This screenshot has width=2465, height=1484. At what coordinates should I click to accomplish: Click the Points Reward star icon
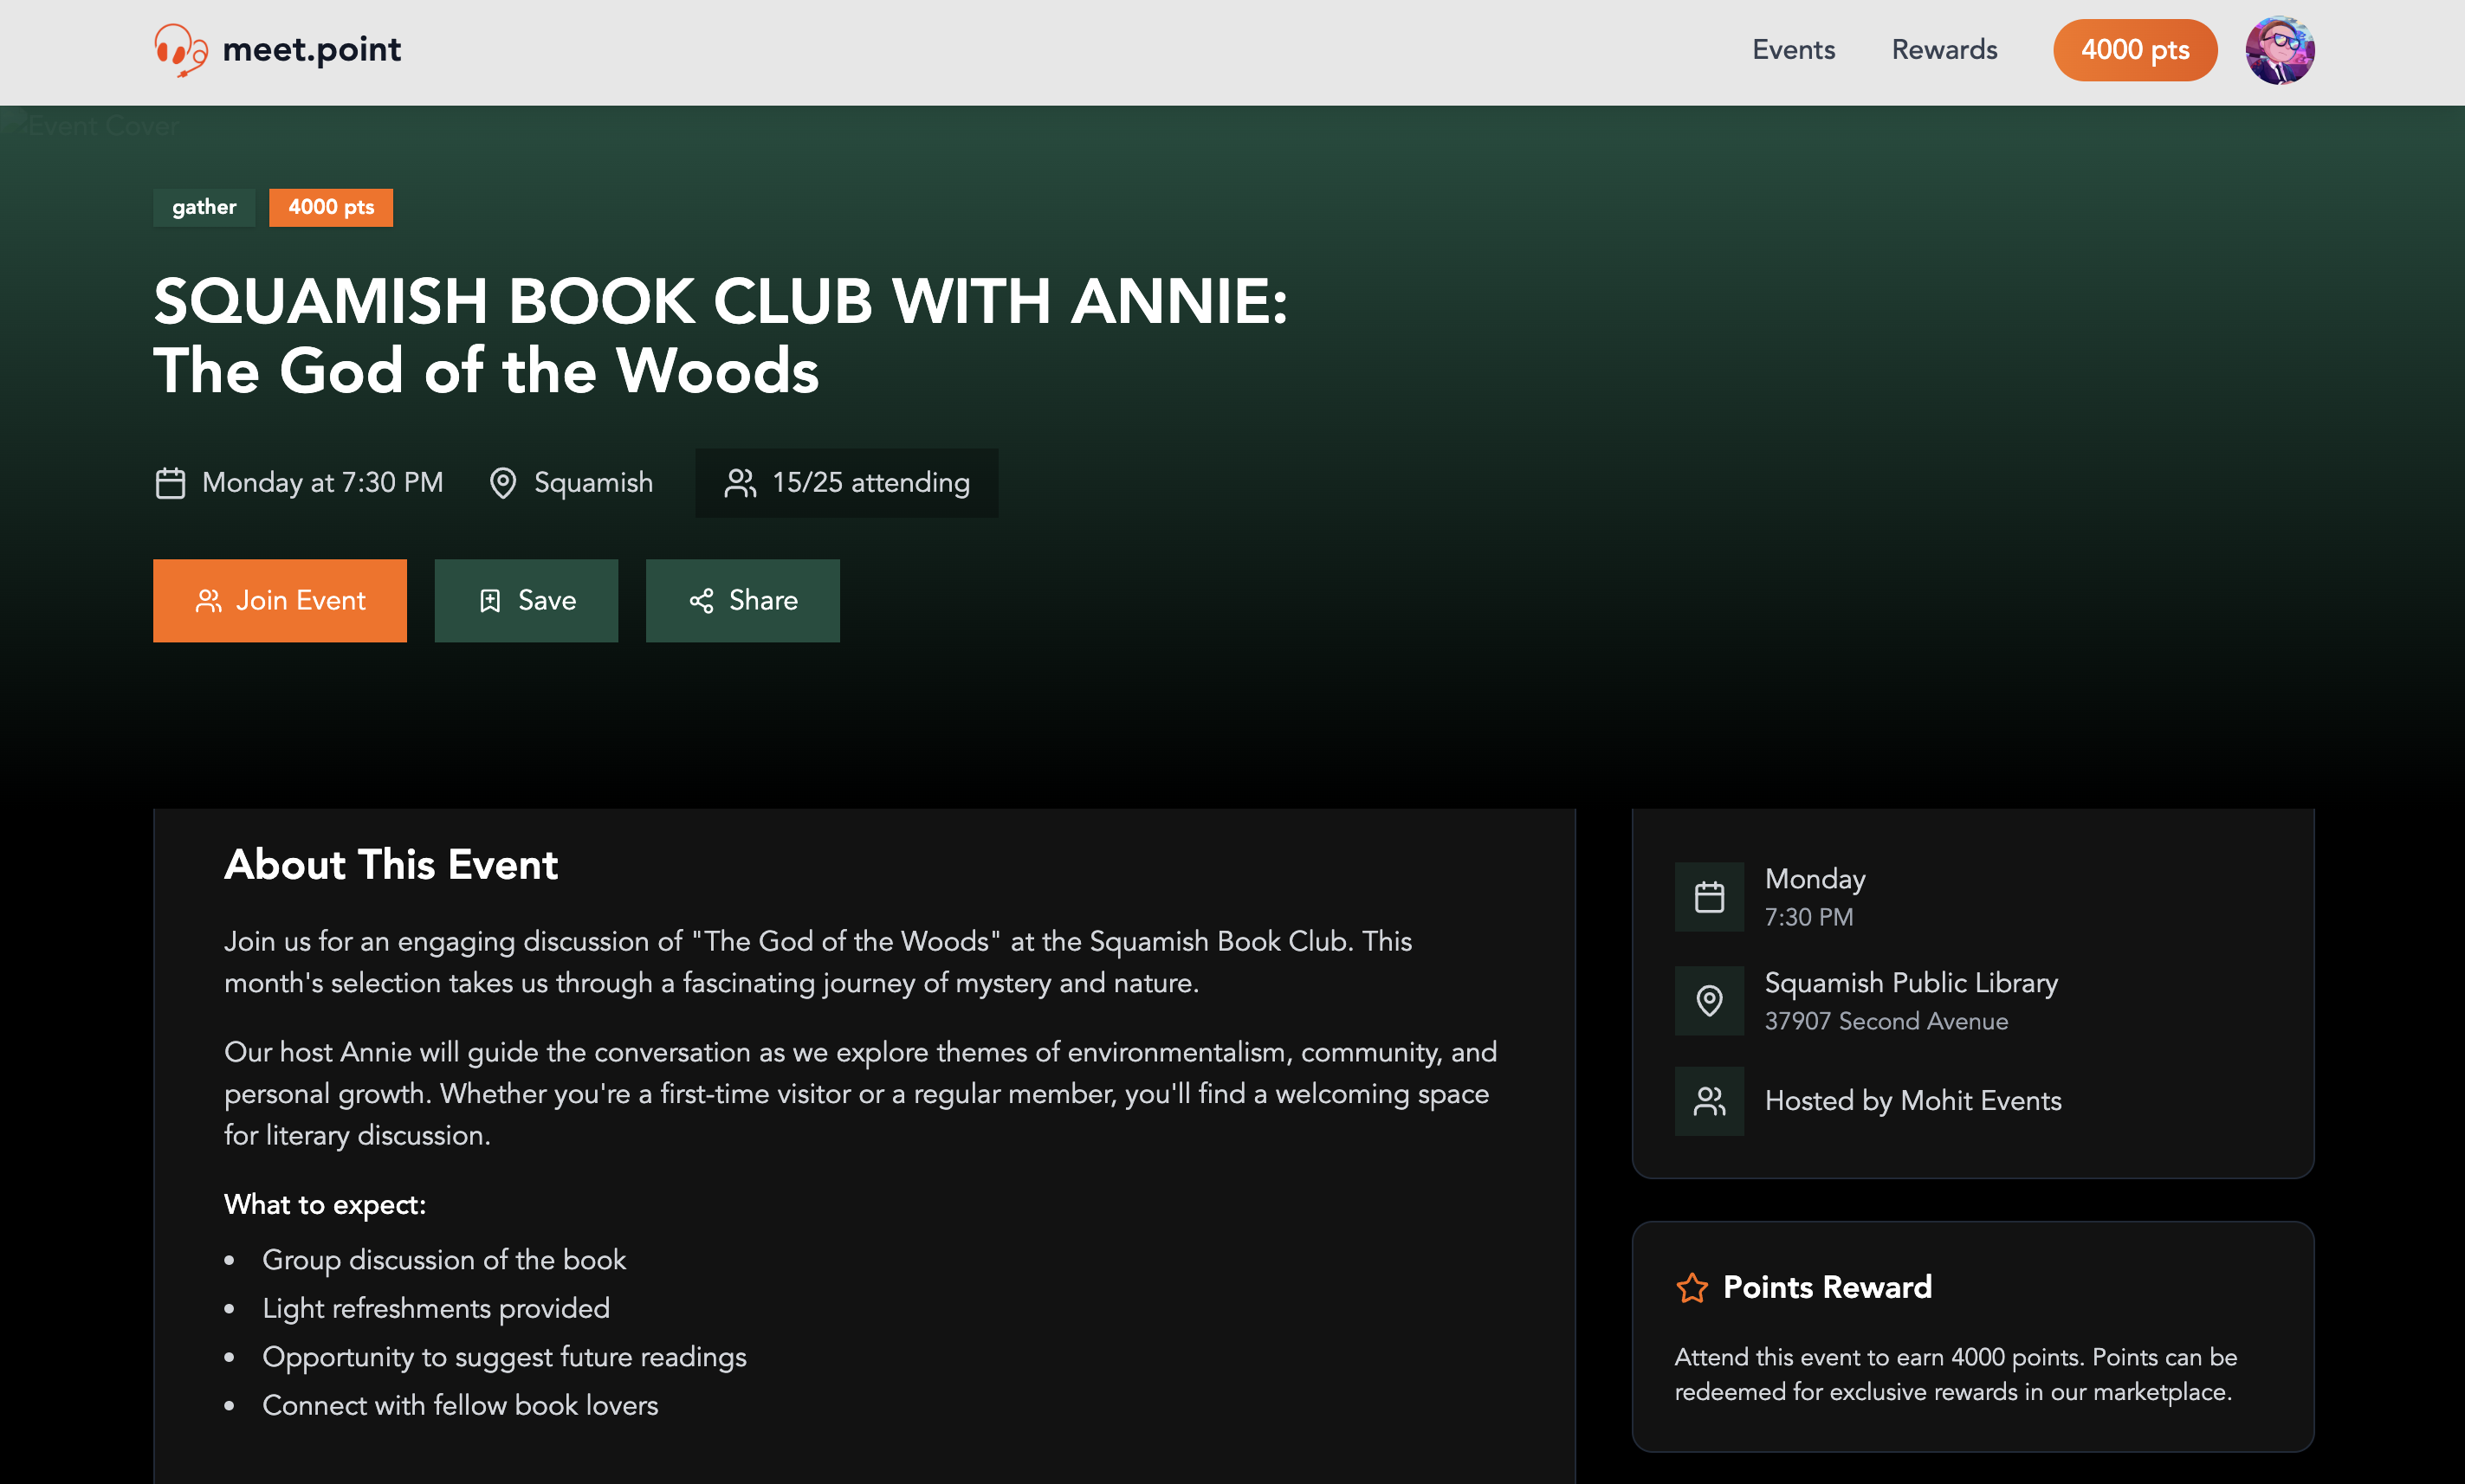point(1692,1288)
